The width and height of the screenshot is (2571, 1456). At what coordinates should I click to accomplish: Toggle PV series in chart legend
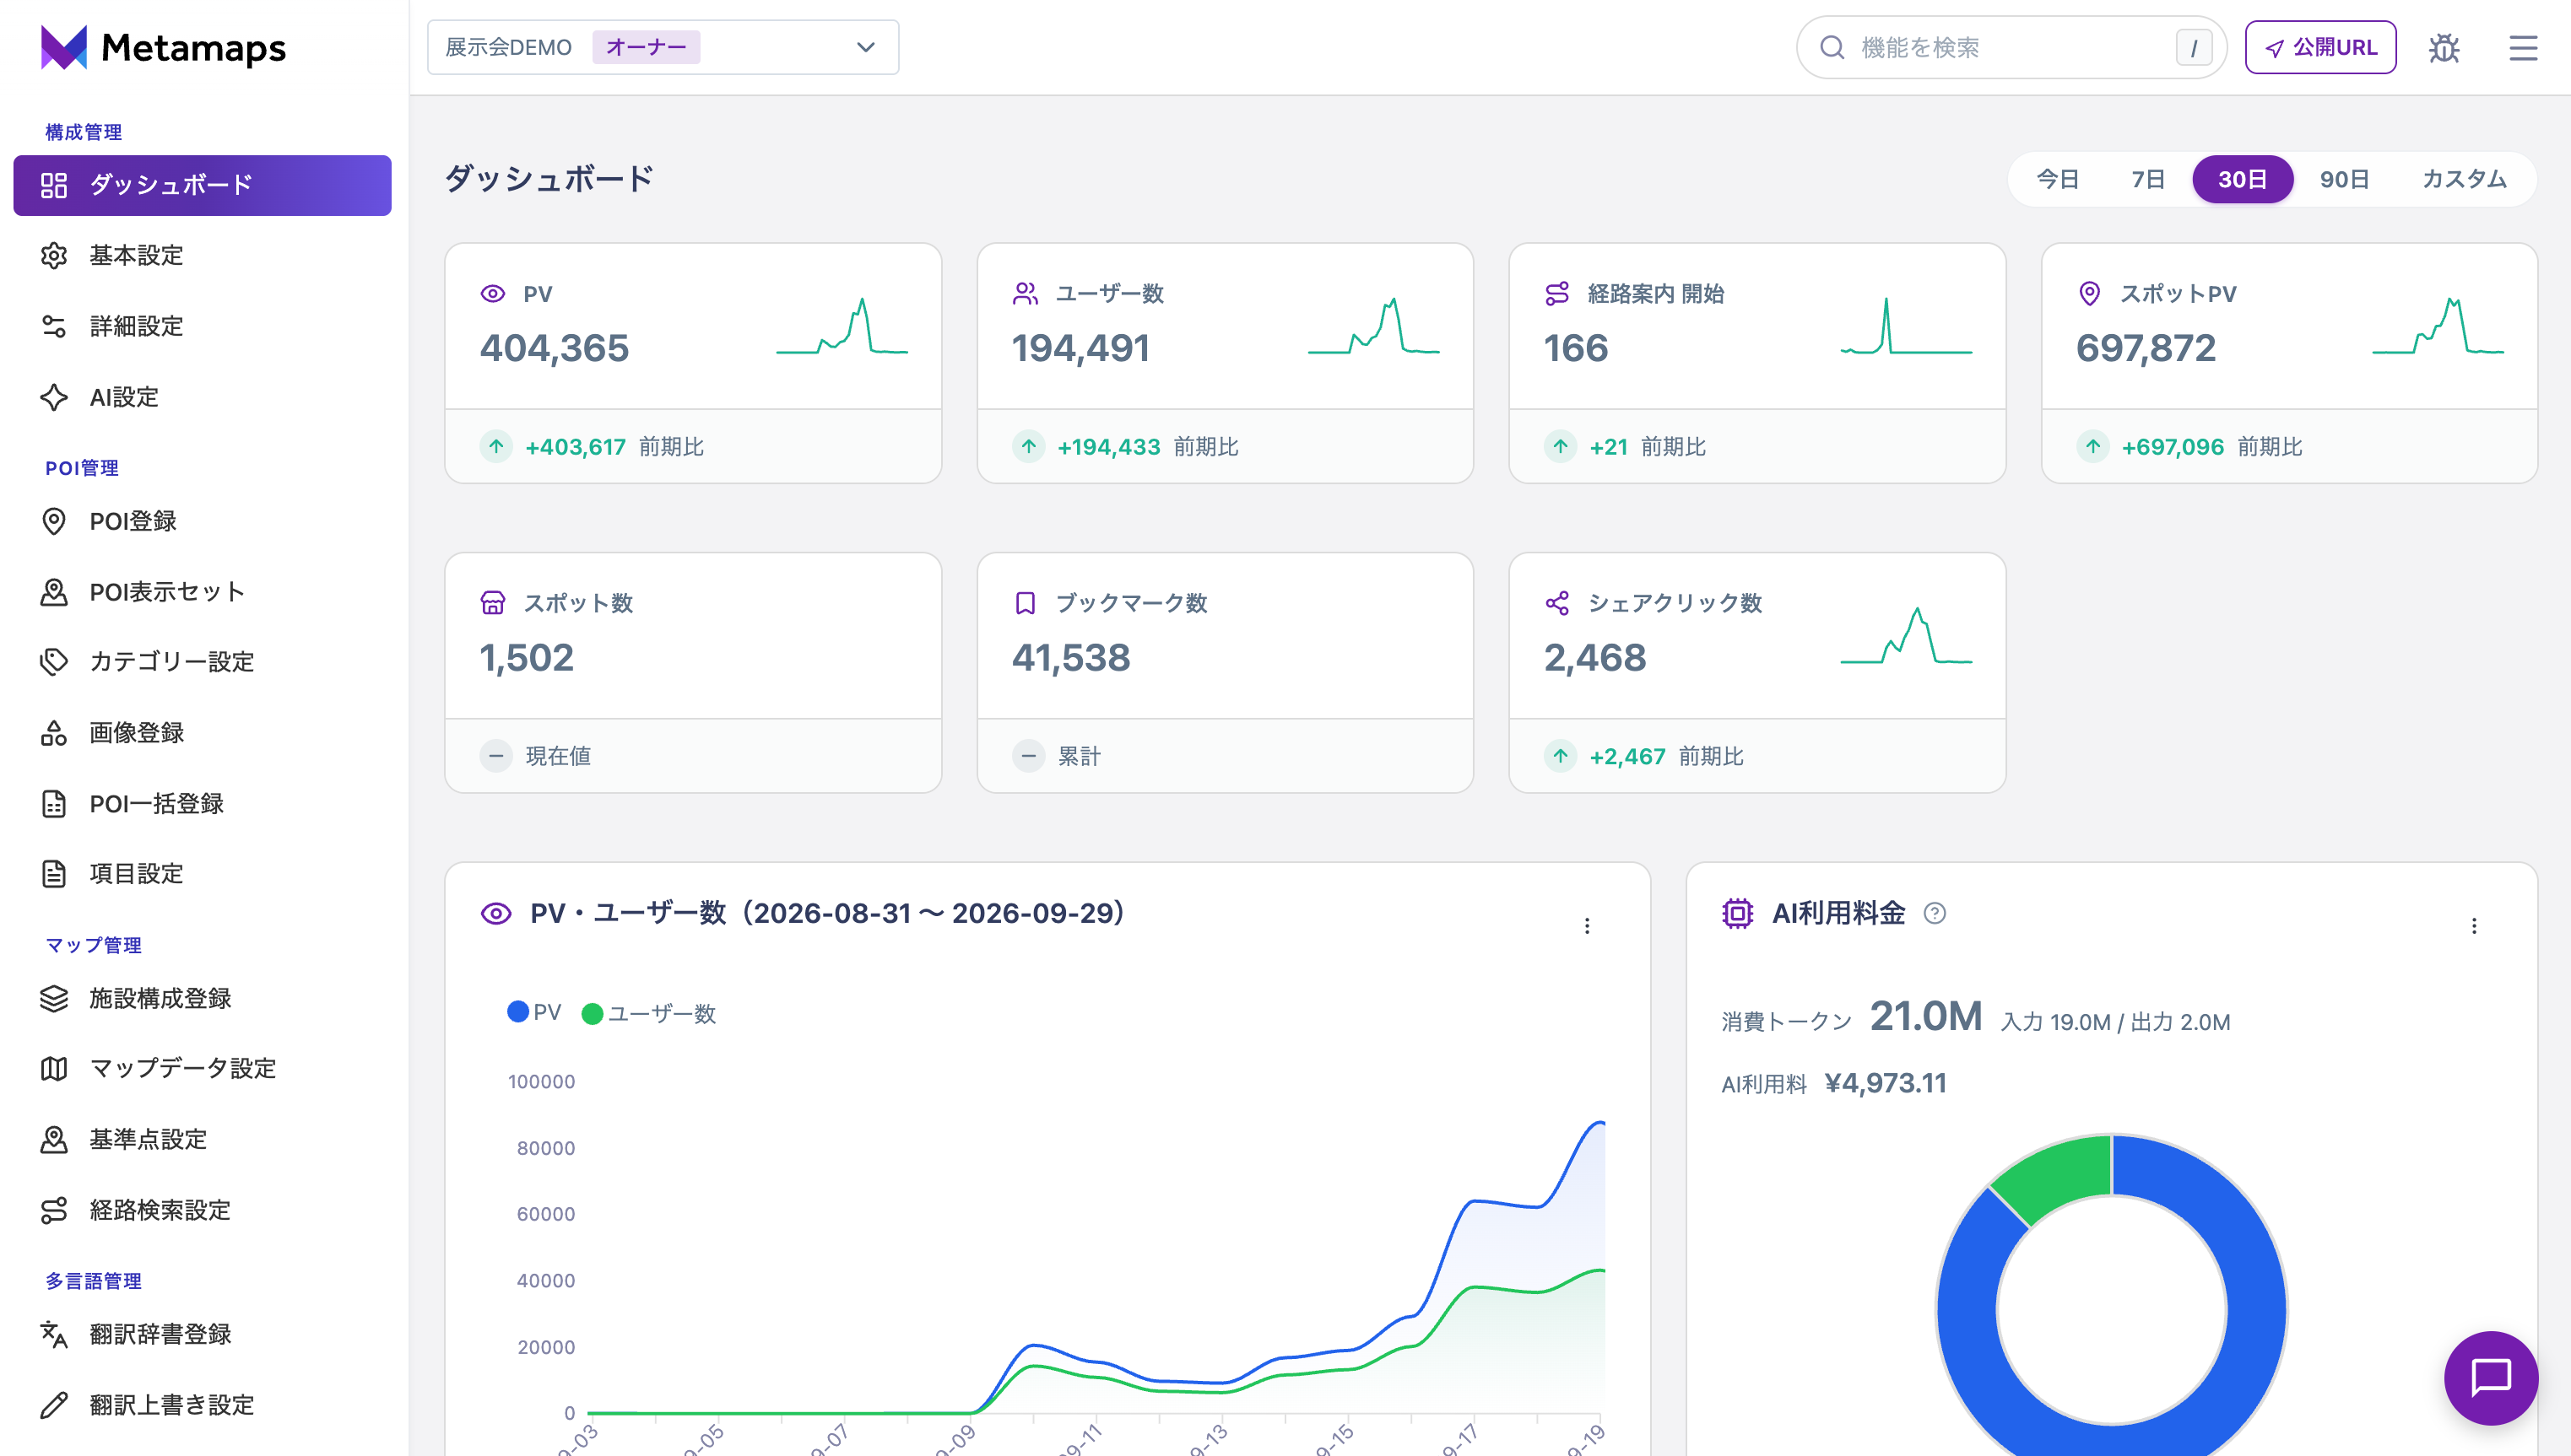(534, 1012)
